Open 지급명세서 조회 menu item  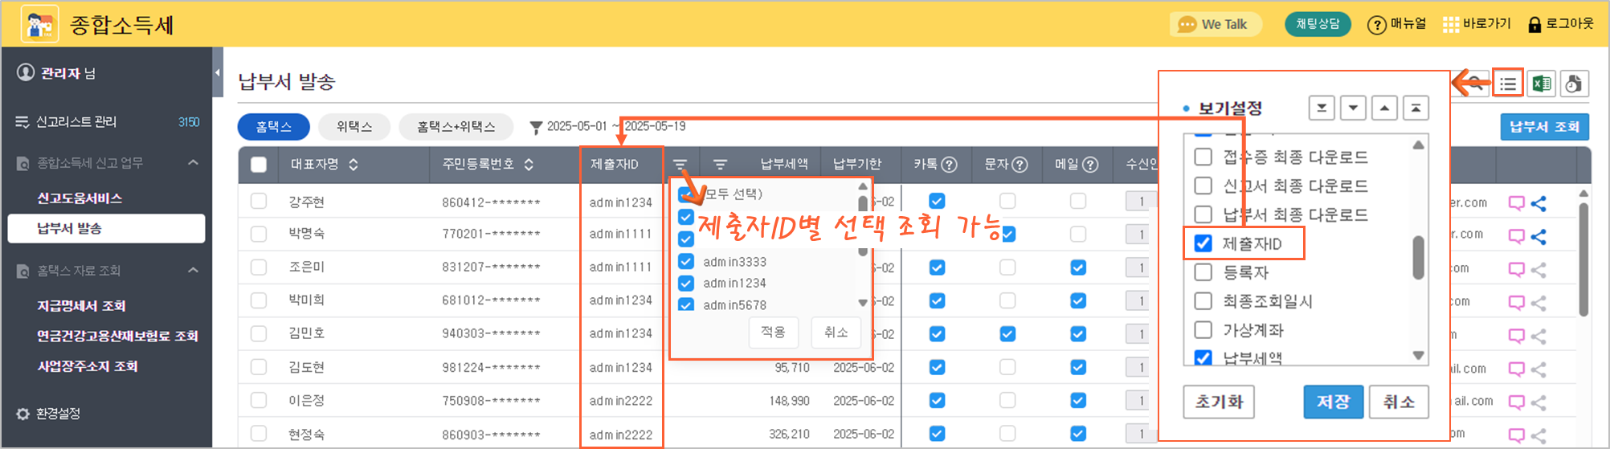(x=81, y=305)
